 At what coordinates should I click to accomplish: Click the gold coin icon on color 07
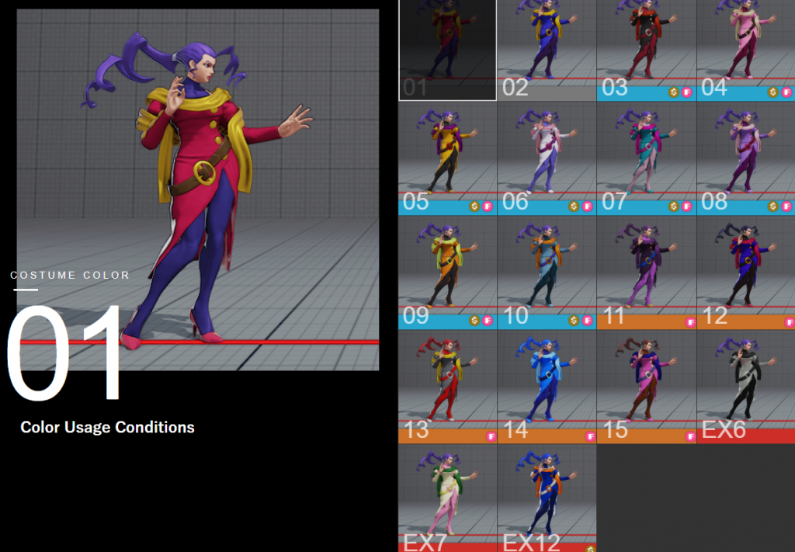(x=673, y=207)
